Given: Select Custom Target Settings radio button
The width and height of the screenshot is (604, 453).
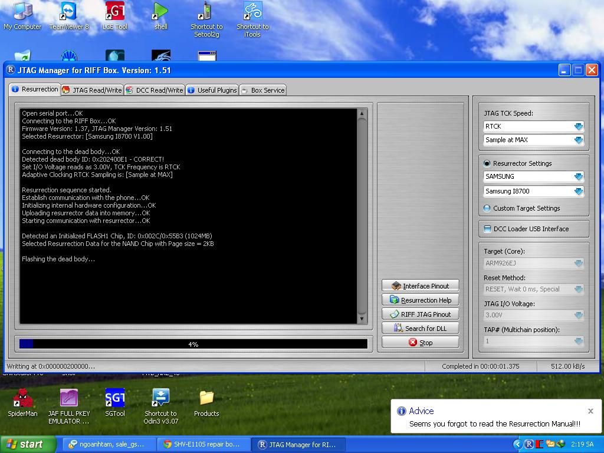Looking at the screenshot, I should (487, 208).
